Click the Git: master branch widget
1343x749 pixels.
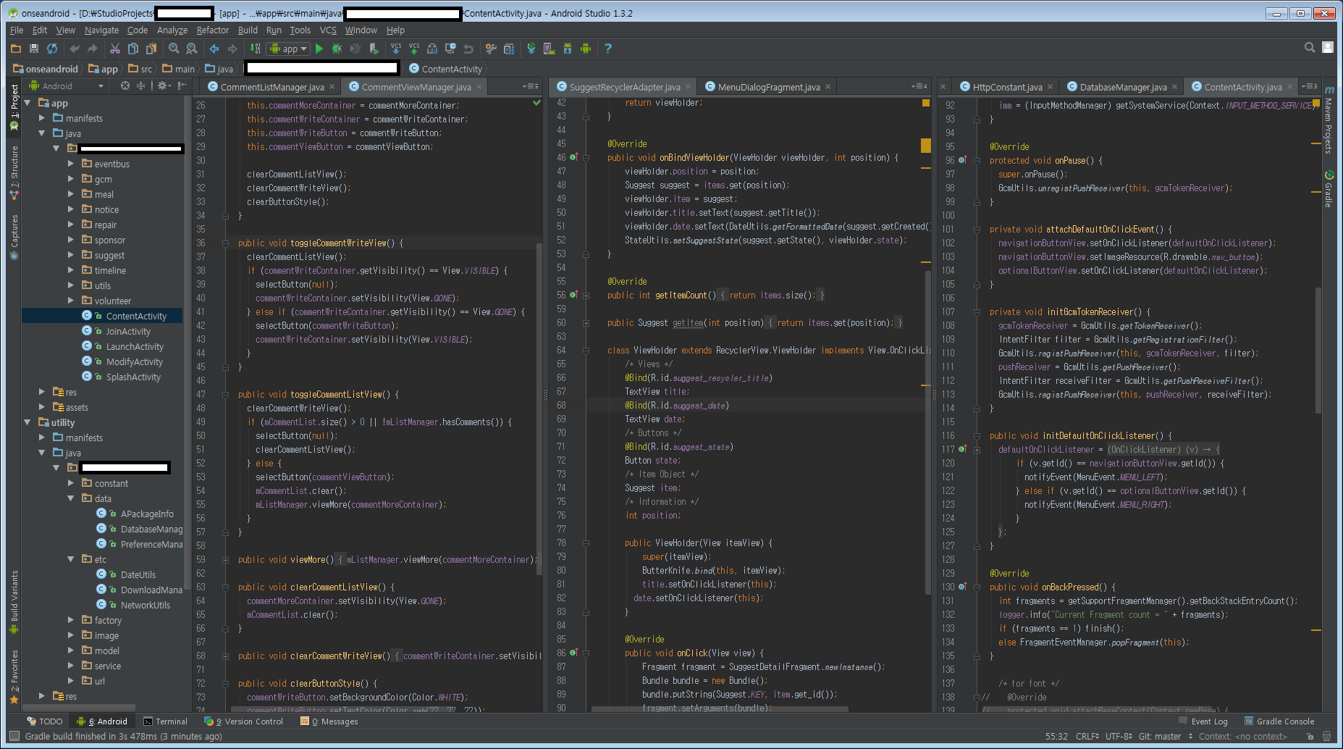[x=1164, y=737]
